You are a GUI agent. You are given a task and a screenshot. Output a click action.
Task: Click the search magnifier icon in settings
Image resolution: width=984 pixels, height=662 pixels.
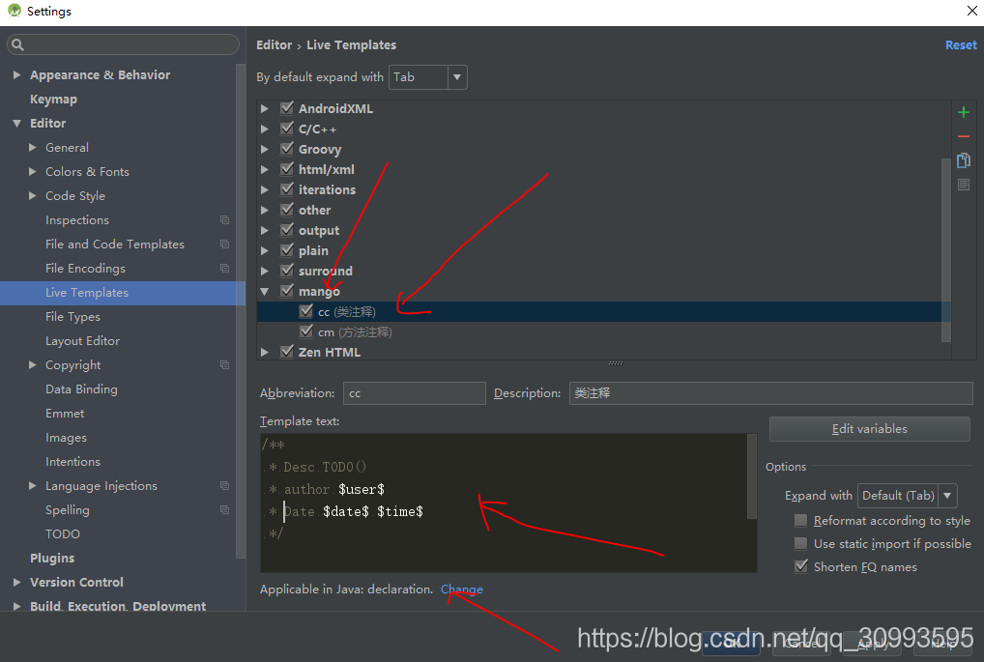(x=17, y=44)
